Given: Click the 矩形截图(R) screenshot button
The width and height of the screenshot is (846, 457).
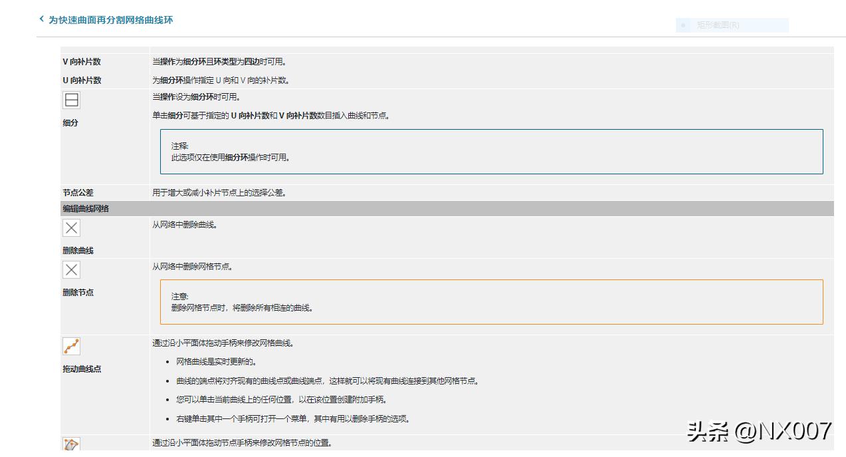Looking at the screenshot, I should (731, 25).
